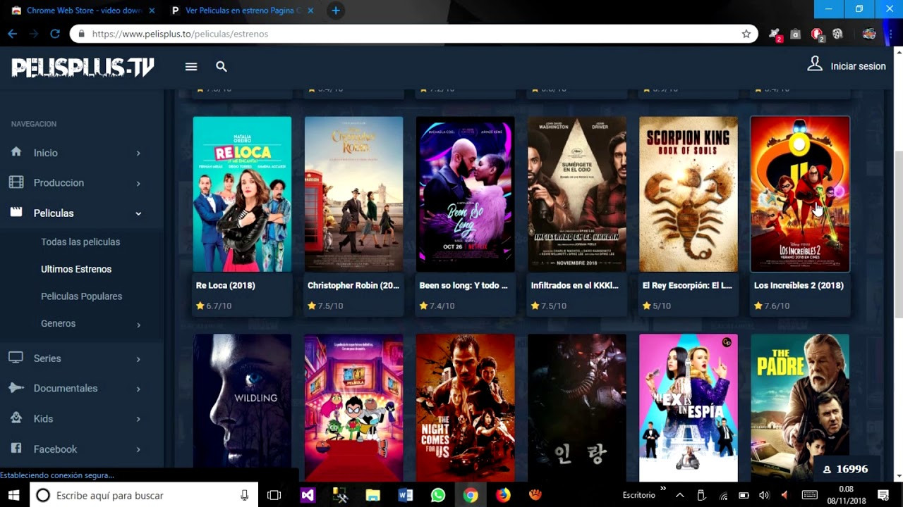903x507 pixels.
Task: Open the Windows notification center
Action: (x=883, y=495)
